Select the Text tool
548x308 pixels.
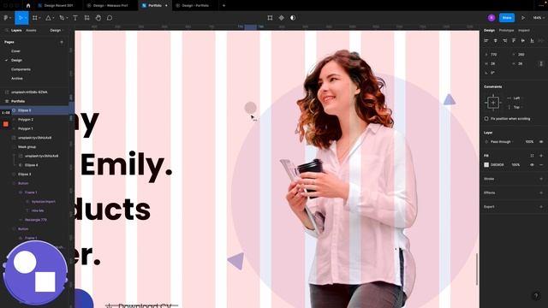pos(75,18)
